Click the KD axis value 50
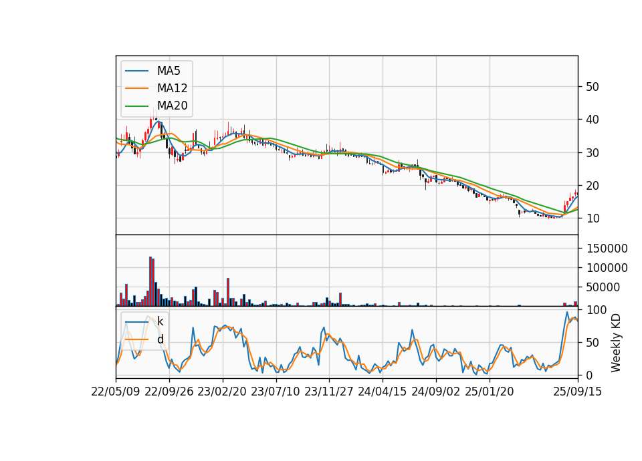642x461 pixels. coord(593,342)
